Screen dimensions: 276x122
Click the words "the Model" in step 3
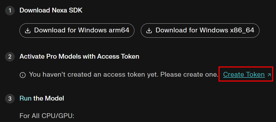pyautogui.click(x=49, y=99)
